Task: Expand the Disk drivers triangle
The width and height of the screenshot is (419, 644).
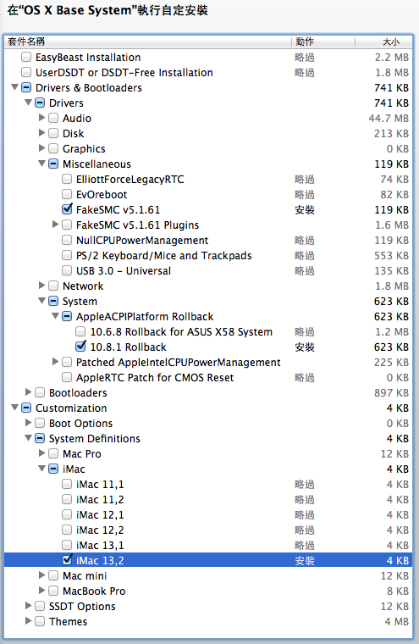Action: coord(41,133)
